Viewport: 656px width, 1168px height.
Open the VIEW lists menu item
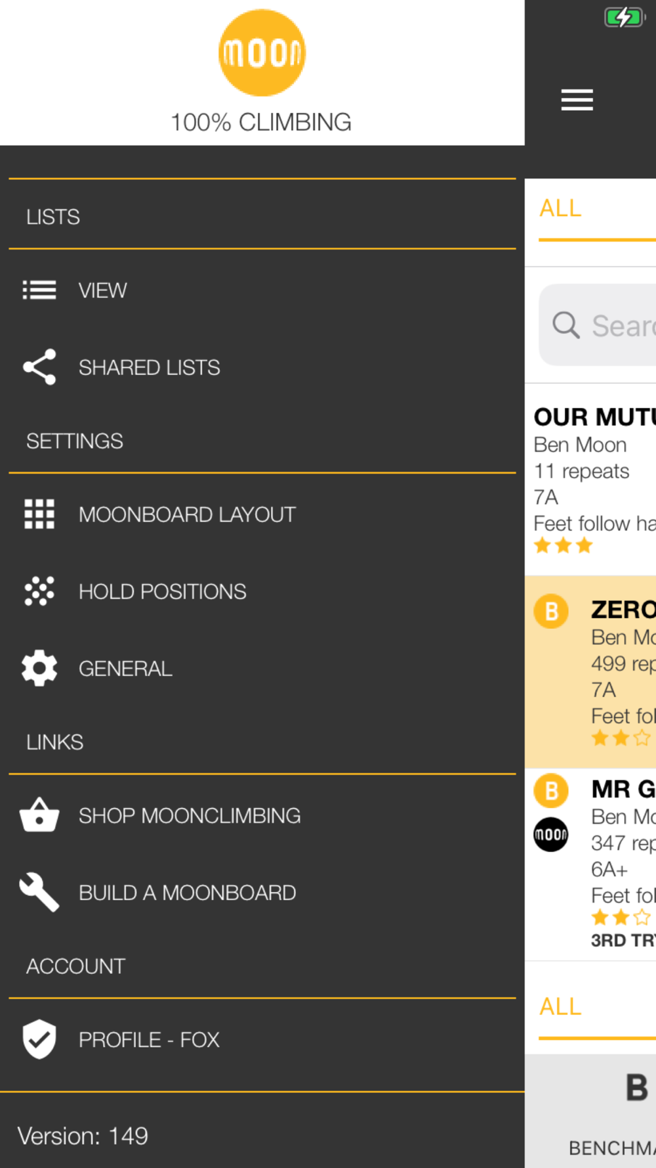point(262,290)
